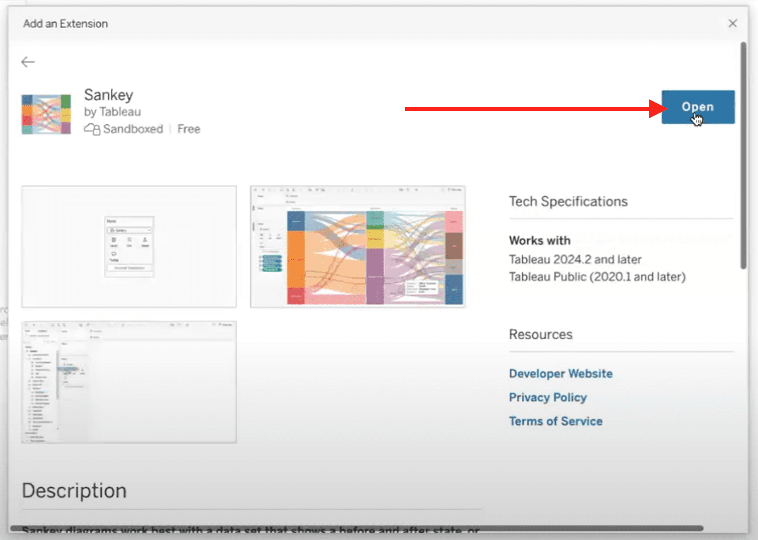
Task: Click the Add an Extension dialog title
Action: pos(65,23)
